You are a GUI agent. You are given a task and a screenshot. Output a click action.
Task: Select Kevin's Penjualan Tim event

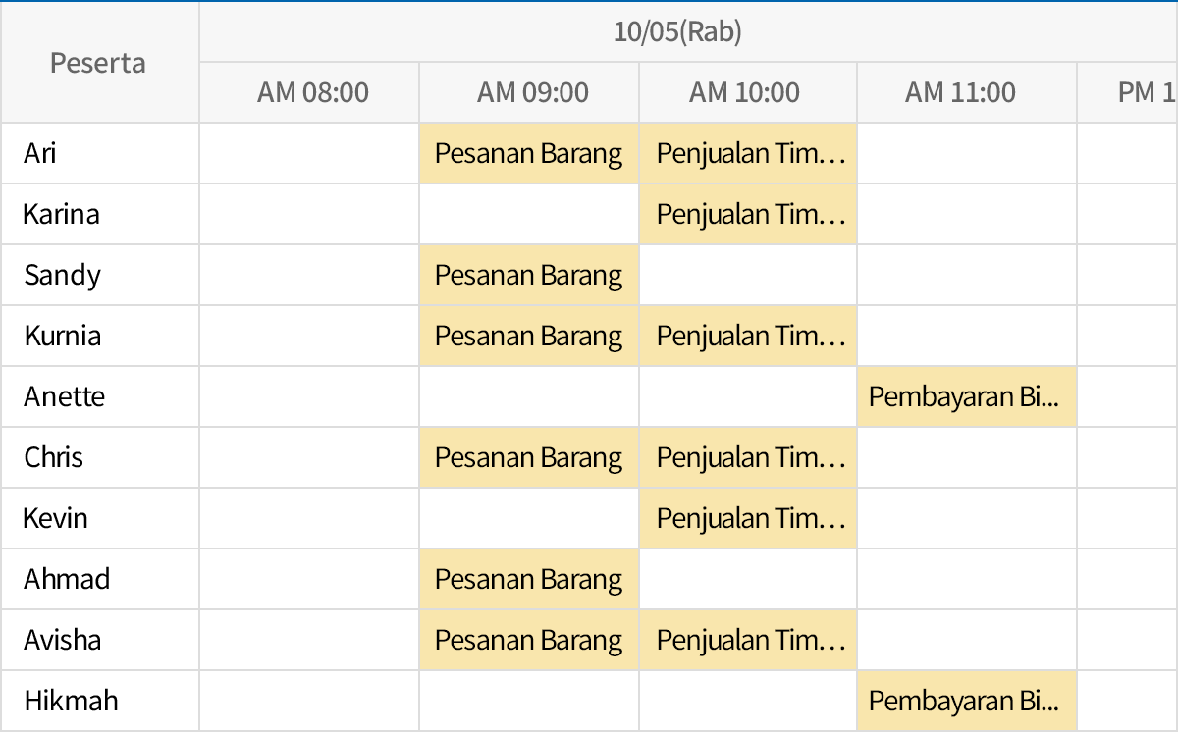[x=747, y=518]
